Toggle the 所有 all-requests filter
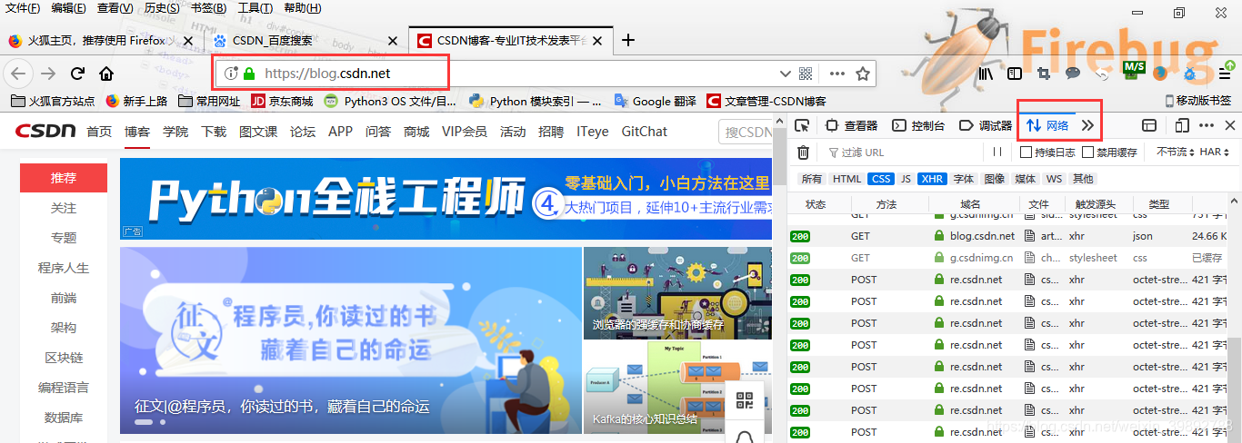The image size is (1242, 443). (x=812, y=179)
